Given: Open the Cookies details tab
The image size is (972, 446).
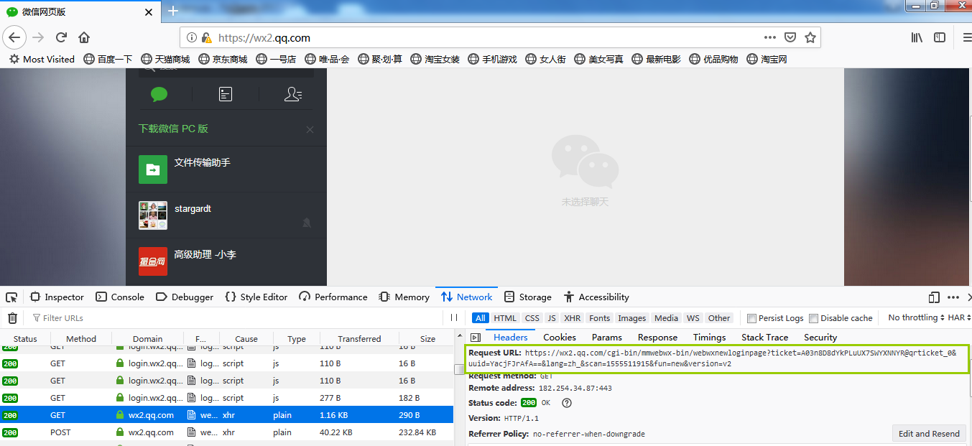Looking at the screenshot, I should [x=560, y=338].
